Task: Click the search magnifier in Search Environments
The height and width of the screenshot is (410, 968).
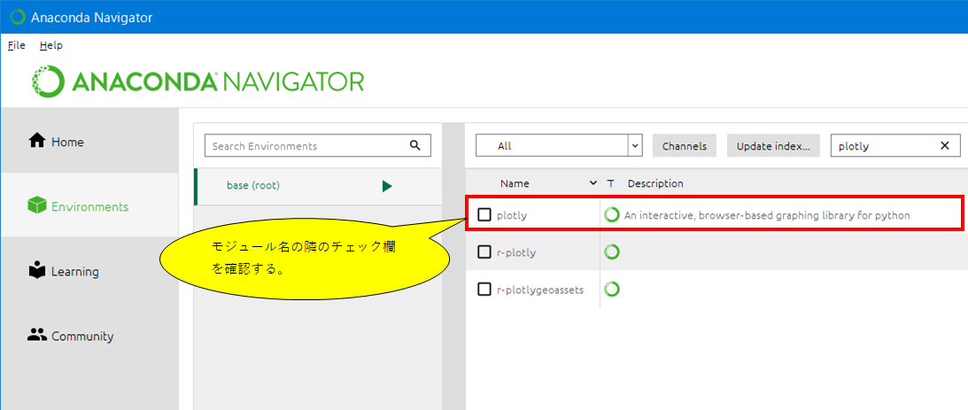Action: [414, 146]
